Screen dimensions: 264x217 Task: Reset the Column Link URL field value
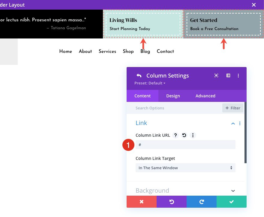click(x=184, y=135)
